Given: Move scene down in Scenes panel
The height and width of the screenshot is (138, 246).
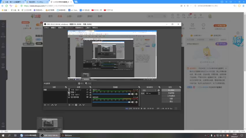Looking at the screenshot, I should click(56, 105).
